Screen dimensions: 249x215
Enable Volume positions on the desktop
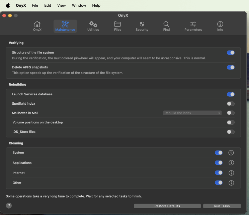click(231, 122)
